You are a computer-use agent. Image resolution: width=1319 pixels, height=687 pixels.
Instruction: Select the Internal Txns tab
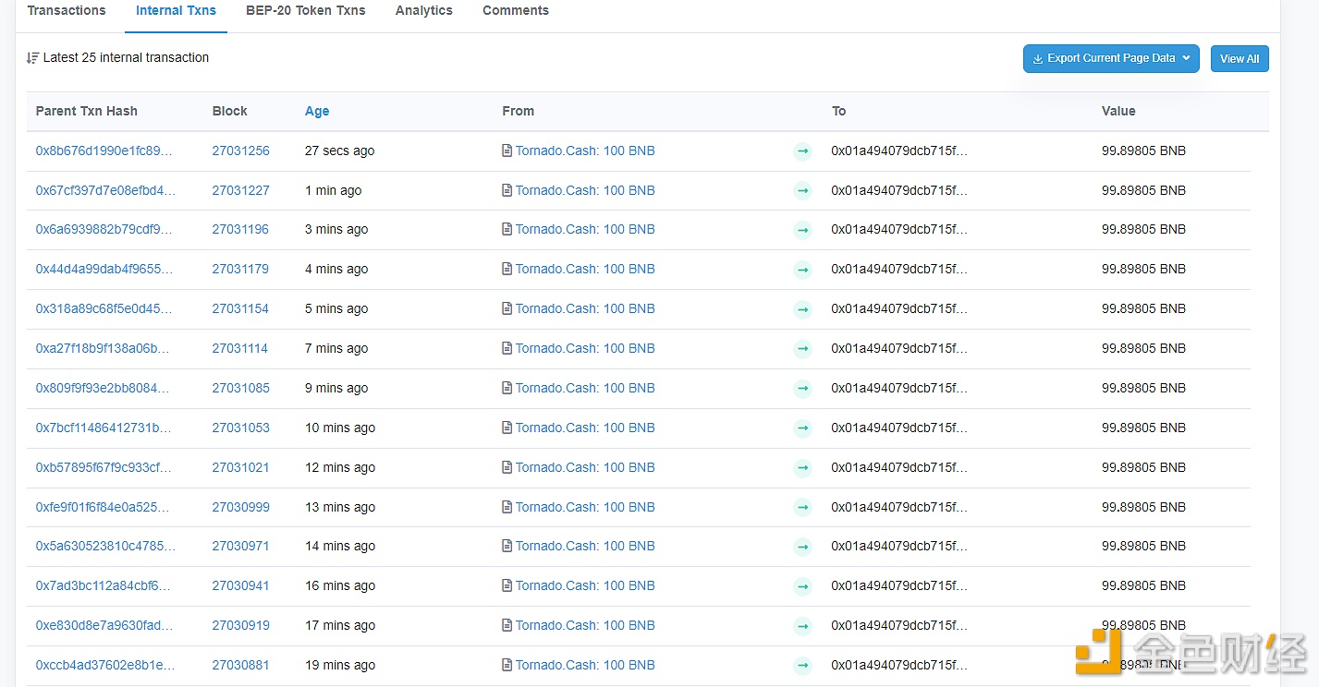(x=176, y=10)
